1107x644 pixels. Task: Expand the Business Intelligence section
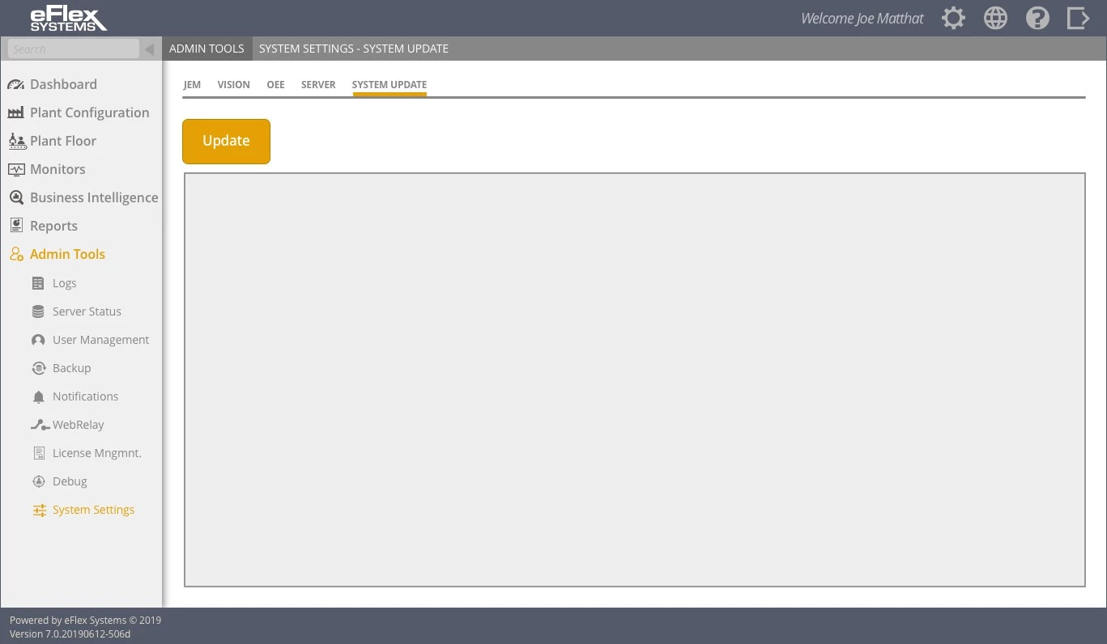pyautogui.click(x=93, y=197)
